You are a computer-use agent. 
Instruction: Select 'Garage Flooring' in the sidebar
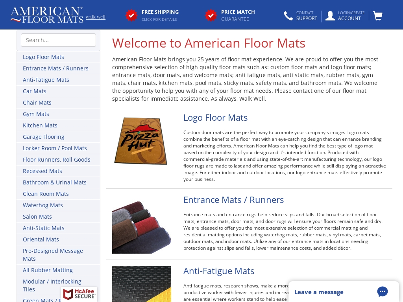point(44,136)
